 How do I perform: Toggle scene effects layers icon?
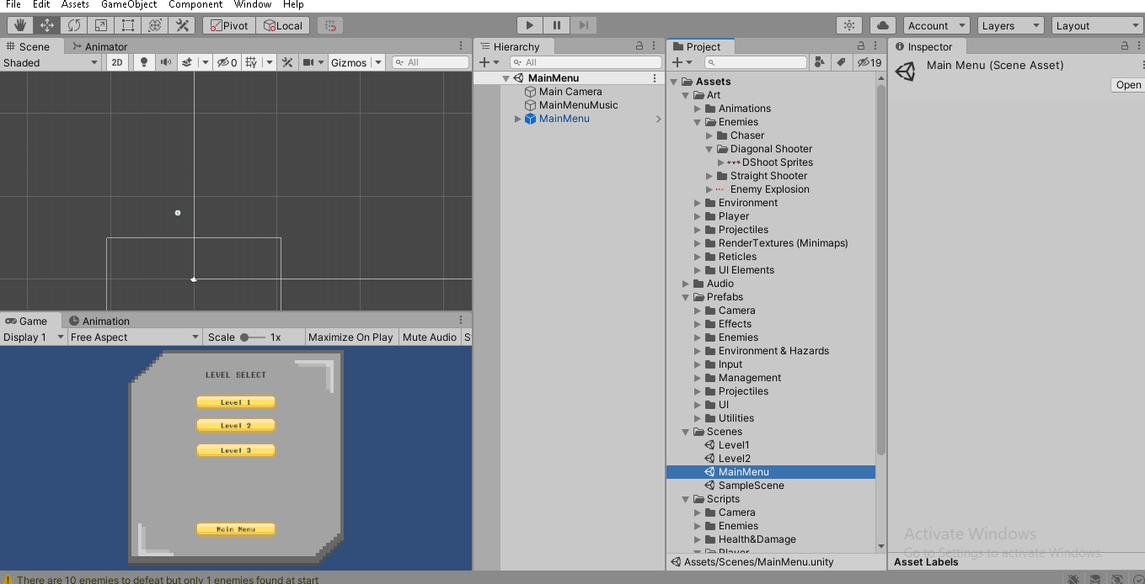[187, 62]
